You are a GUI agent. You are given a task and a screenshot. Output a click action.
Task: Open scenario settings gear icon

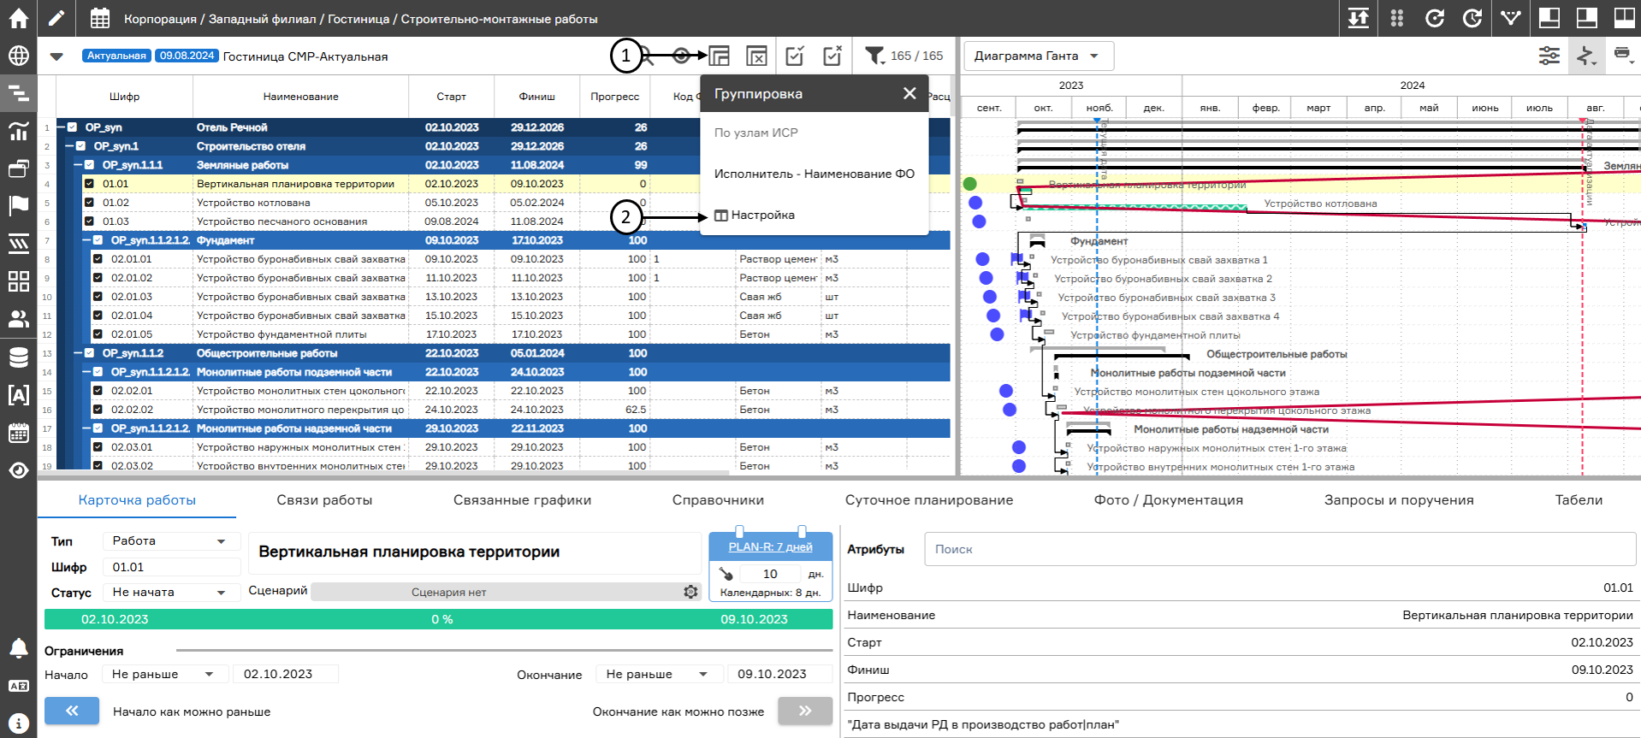pos(690,592)
